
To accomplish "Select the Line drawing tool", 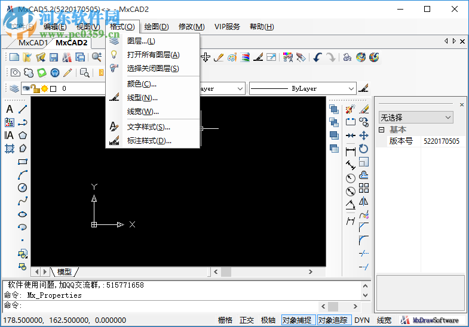I will (23, 109).
